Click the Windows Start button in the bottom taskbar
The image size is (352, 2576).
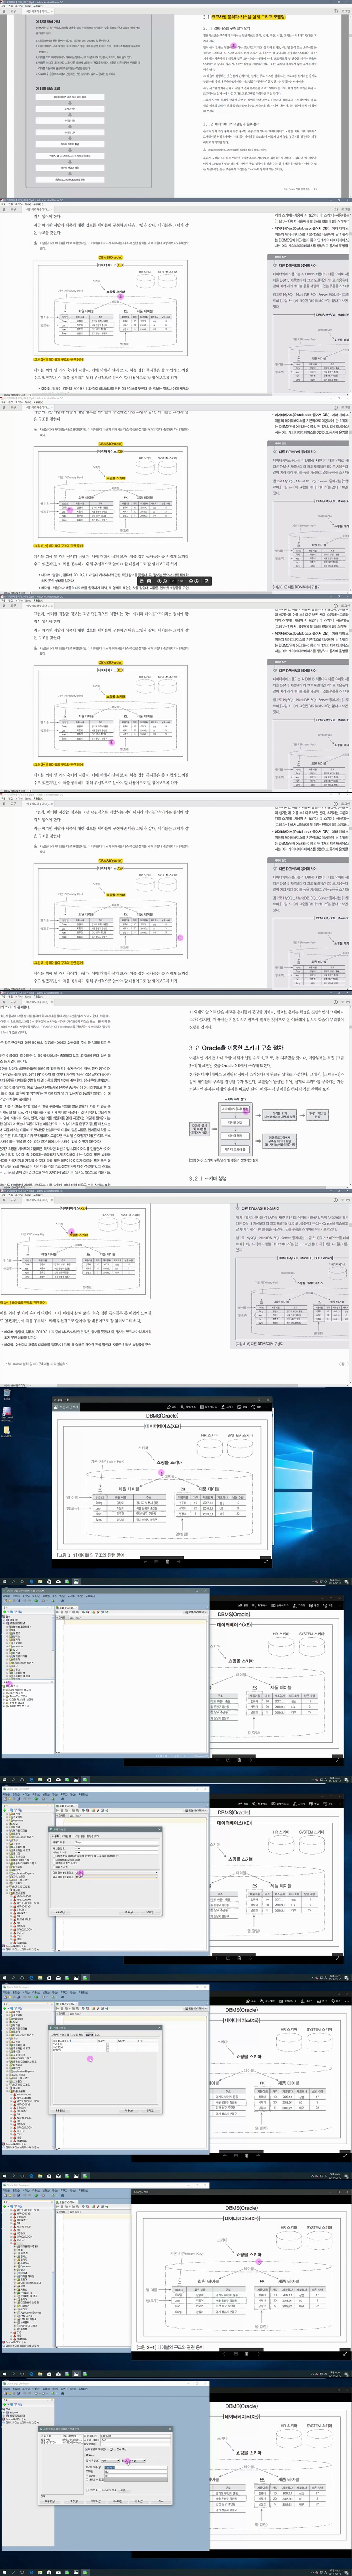coord(3,1582)
